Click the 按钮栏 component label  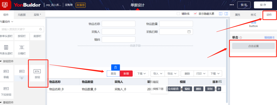[x=22, y=36]
